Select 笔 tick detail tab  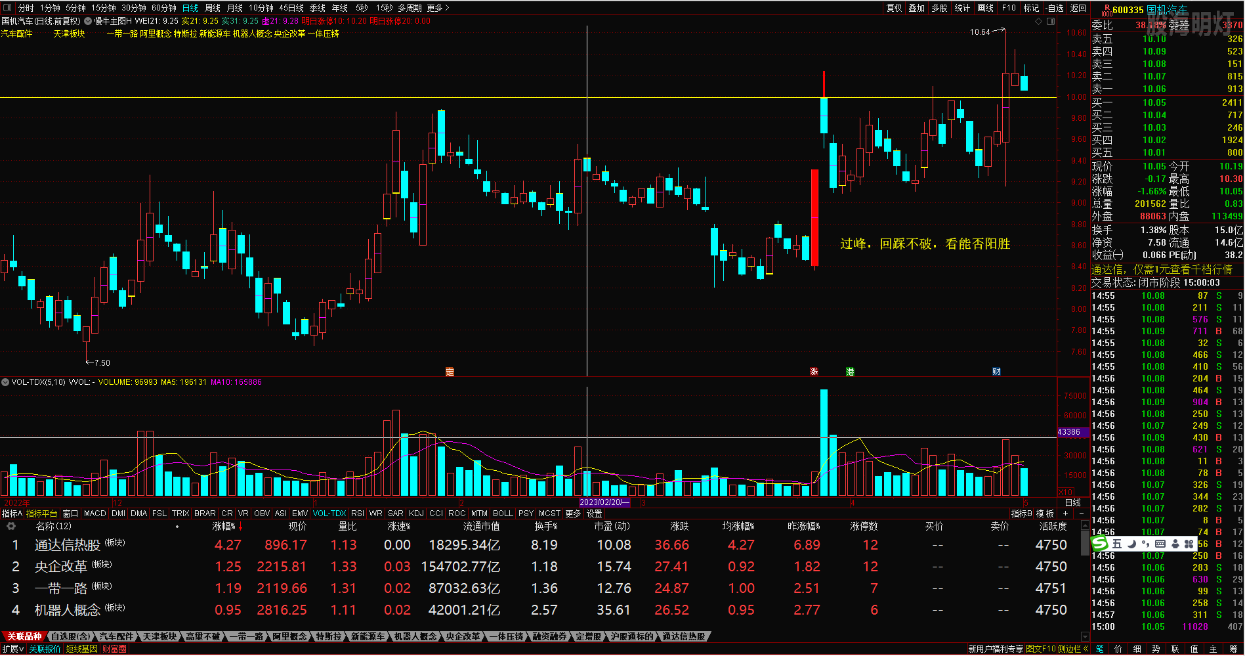tap(1099, 649)
